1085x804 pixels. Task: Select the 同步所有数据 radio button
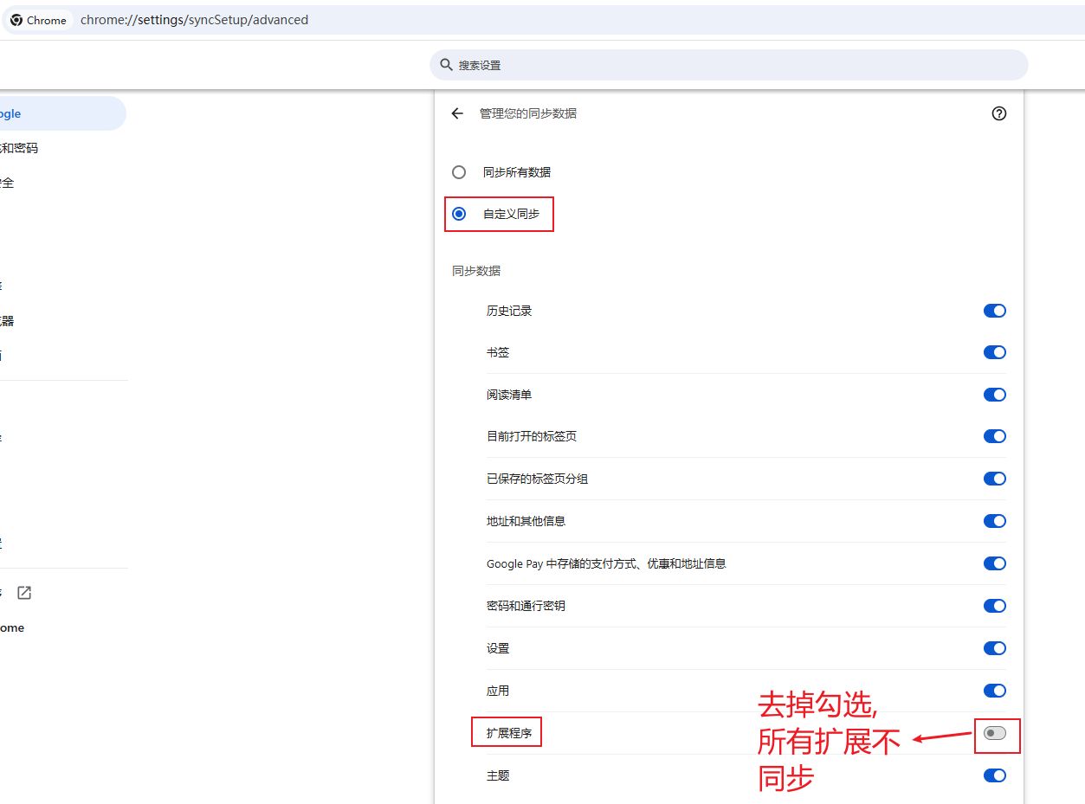459,172
